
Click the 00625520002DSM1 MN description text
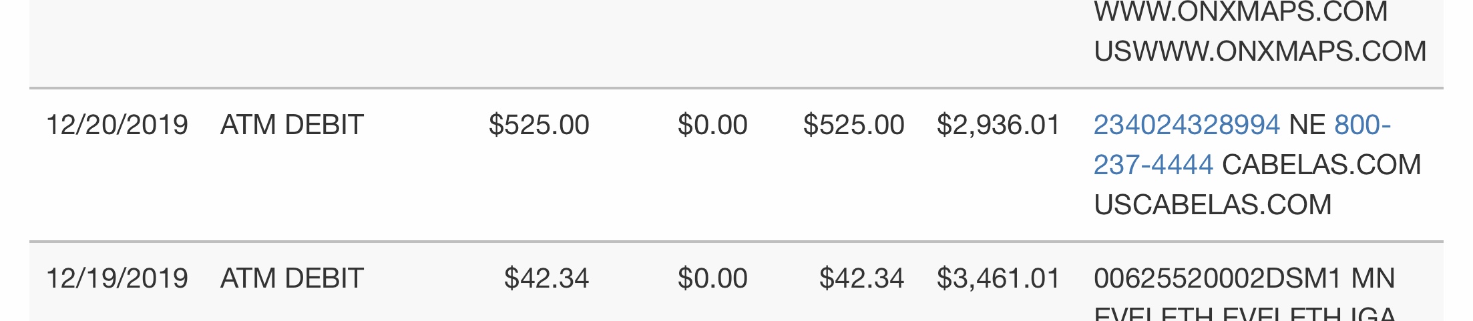pyautogui.click(x=1245, y=278)
